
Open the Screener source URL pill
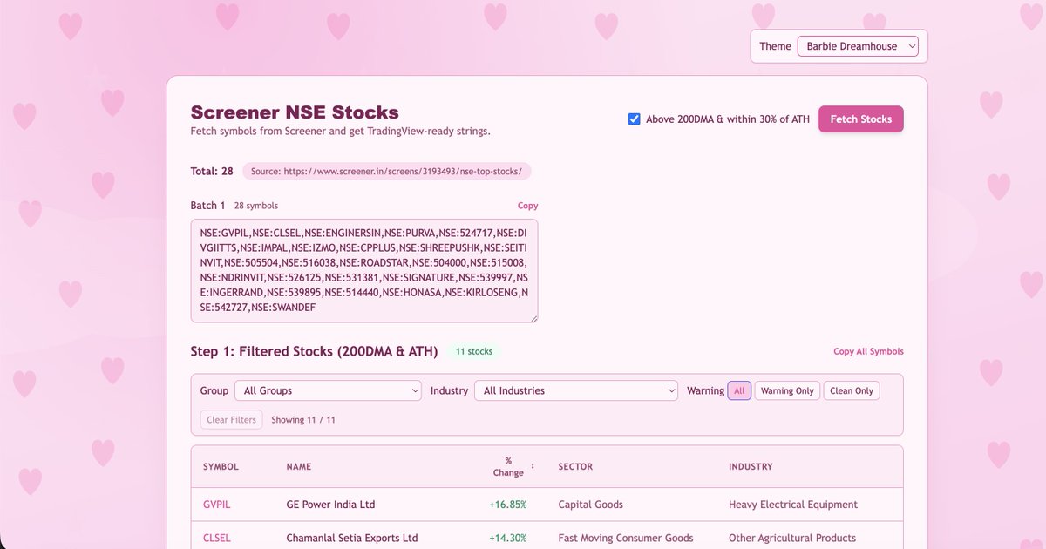click(386, 172)
